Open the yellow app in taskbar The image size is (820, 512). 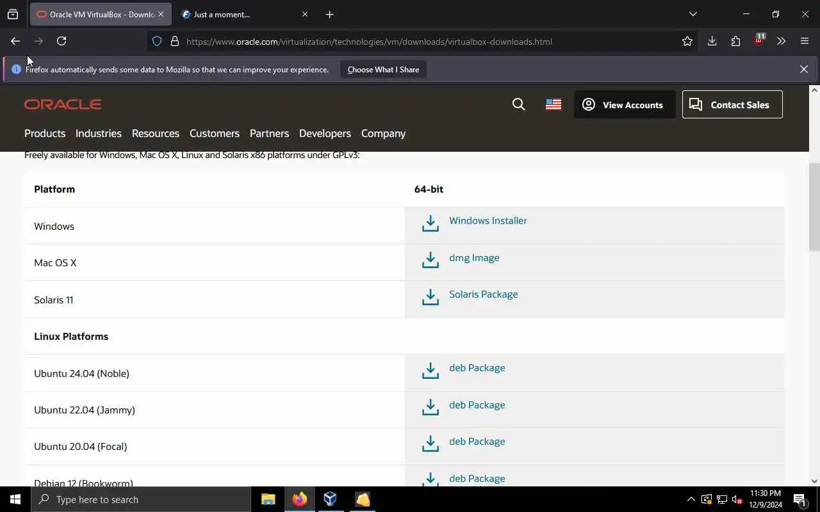click(x=363, y=499)
